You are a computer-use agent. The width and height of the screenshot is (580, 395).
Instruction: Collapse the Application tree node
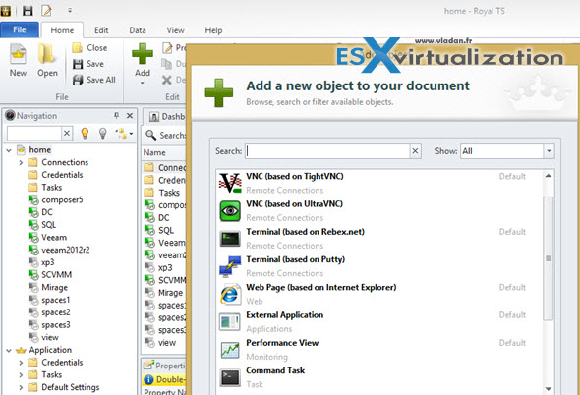[9, 350]
